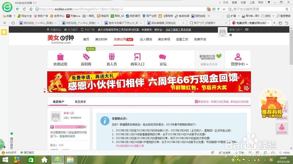293x164 pixels.
Task: Open the yellow star favorites sidebar icon
Action: click(x=4, y=32)
